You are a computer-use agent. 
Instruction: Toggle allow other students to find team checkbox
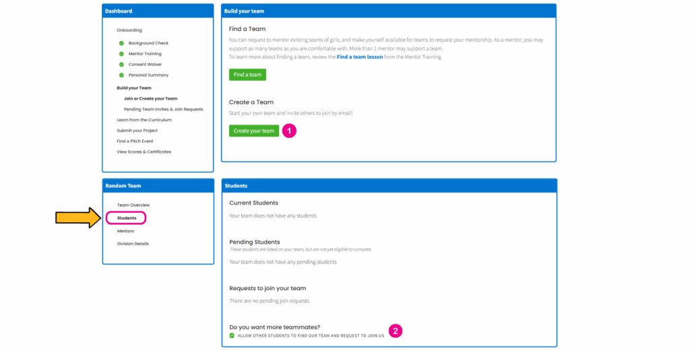pos(232,335)
